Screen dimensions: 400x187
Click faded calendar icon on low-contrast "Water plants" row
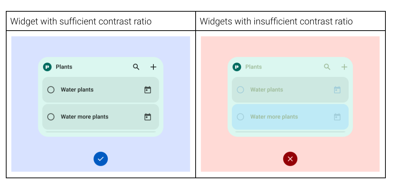(x=337, y=90)
